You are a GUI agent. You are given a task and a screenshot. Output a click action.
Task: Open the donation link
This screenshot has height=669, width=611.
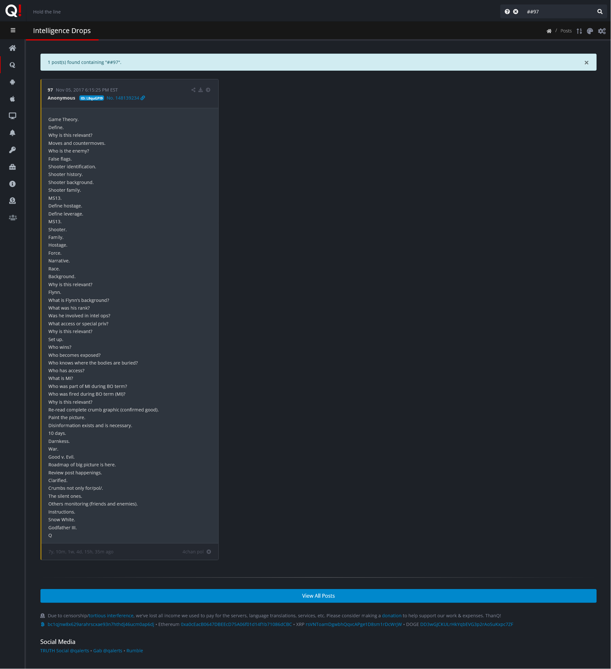coord(392,616)
